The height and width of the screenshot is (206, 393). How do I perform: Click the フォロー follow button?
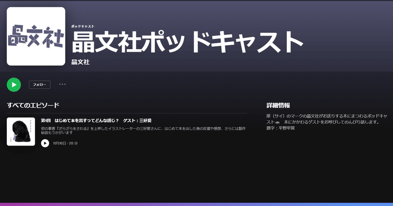point(40,85)
